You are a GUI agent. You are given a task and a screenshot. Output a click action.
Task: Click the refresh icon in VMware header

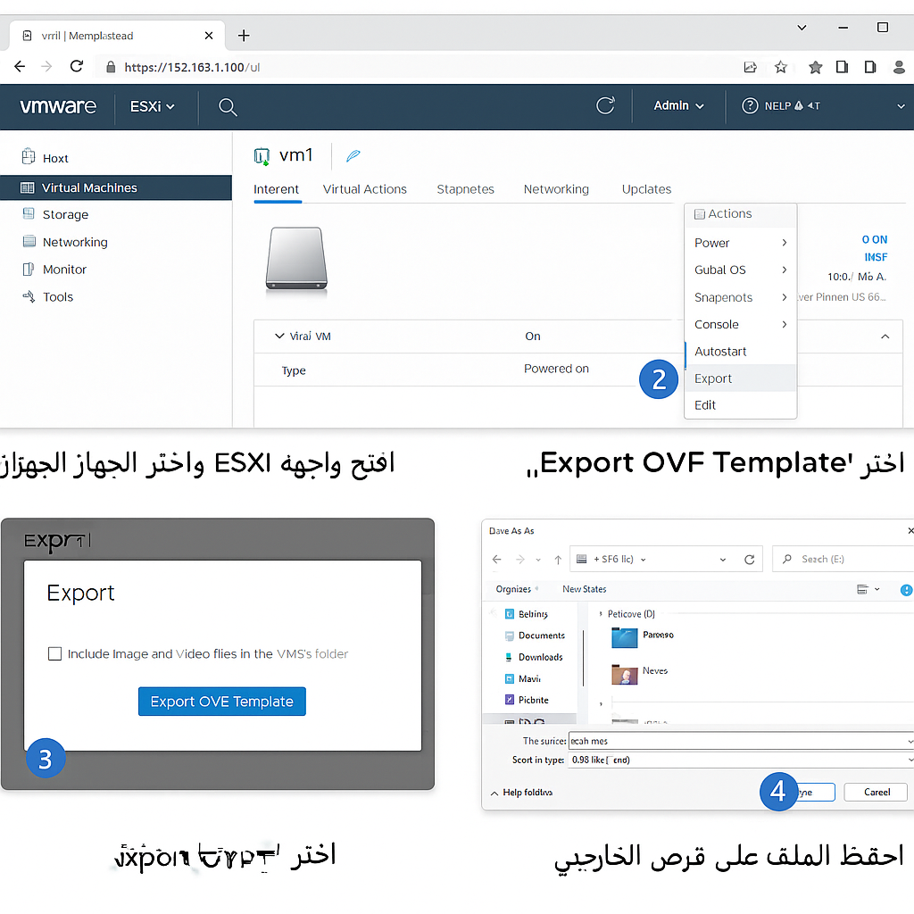point(605,105)
